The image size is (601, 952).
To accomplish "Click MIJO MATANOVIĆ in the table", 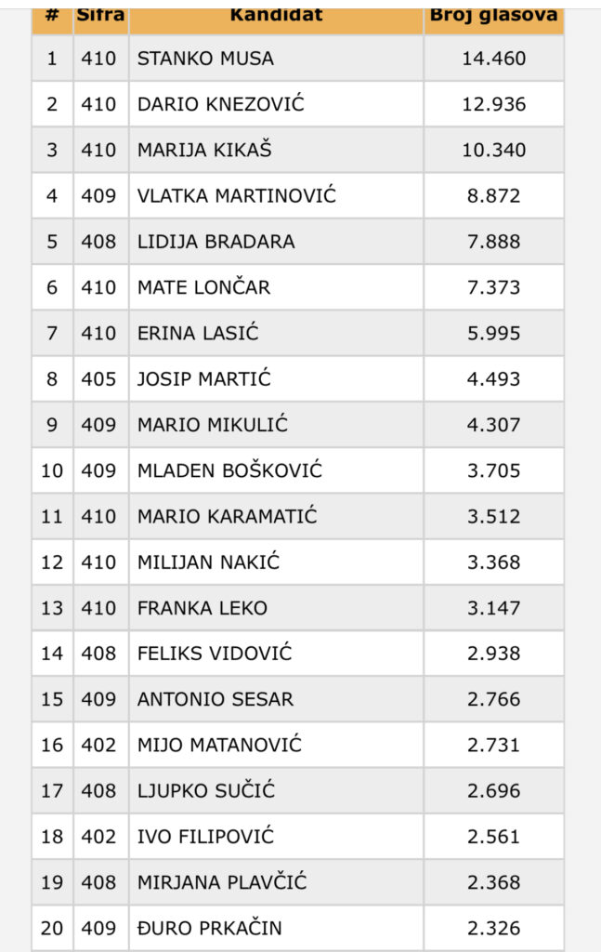I will click(x=219, y=745).
